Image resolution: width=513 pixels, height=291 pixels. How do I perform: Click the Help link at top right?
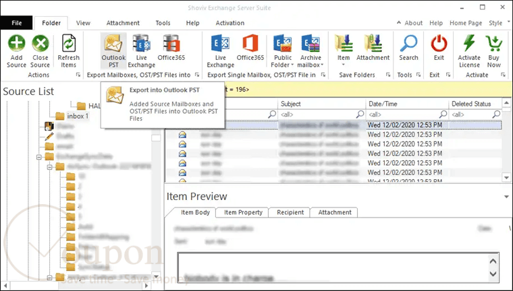pos(436,23)
